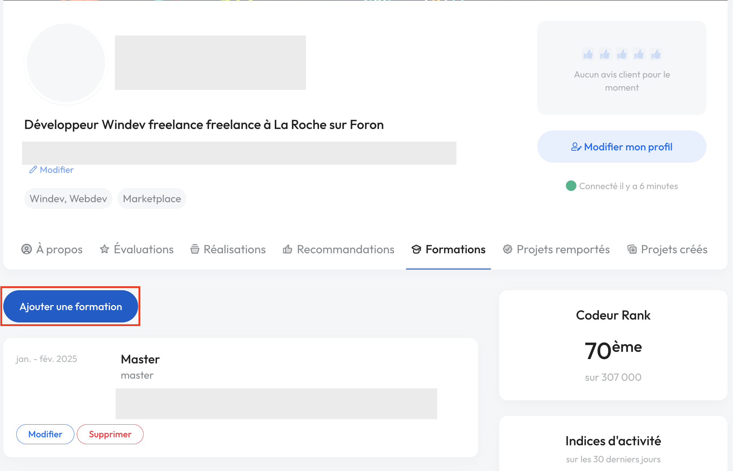Delete Master formation with Supprimer
The height and width of the screenshot is (471, 733).
[110, 434]
